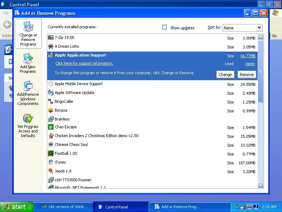Click the Football 1.00 icon
Viewport: 282px width, 212px height.
[x=51, y=153]
